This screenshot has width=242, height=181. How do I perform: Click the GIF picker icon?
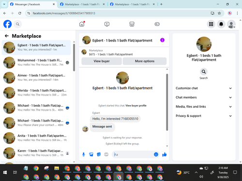[x=106, y=154]
